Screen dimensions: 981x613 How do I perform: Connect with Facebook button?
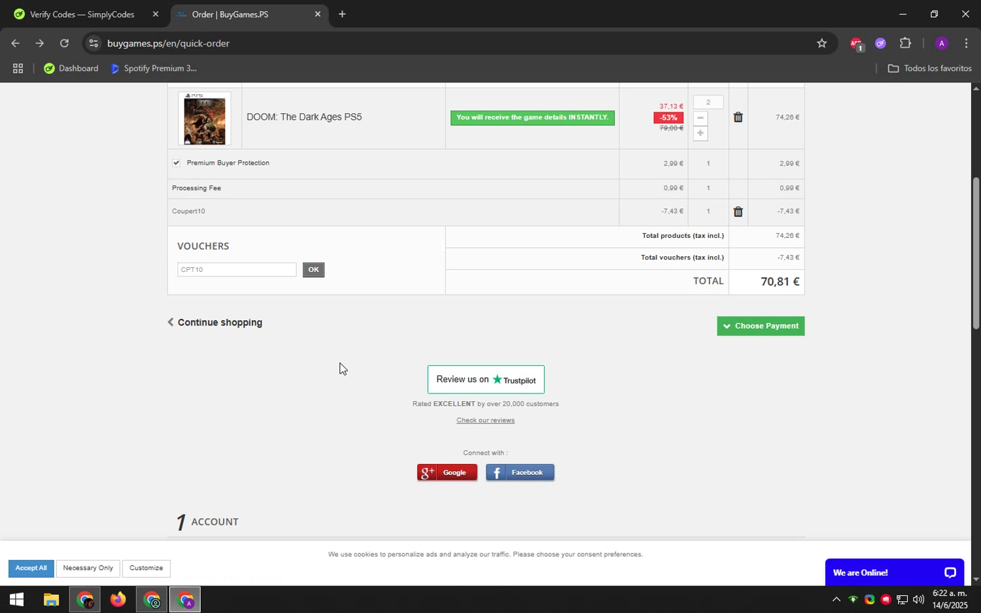point(520,472)
